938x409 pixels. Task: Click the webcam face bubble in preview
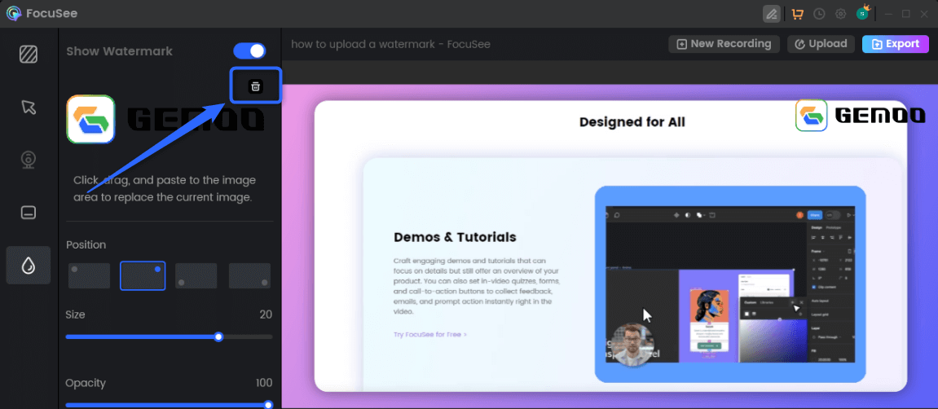[633, 345]
